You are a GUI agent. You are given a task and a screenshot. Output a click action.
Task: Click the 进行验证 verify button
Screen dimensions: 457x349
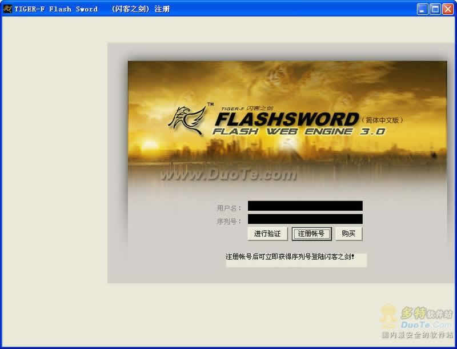[x=267, y=234]
